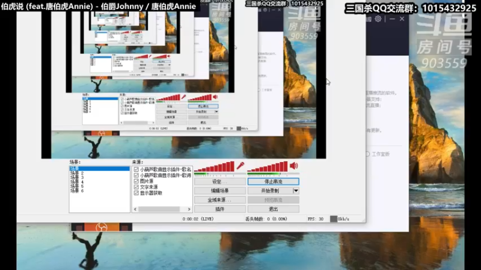Click the FPS: 30 status bar entry
This screenshot has height=270, width=481.
(315, 219)
